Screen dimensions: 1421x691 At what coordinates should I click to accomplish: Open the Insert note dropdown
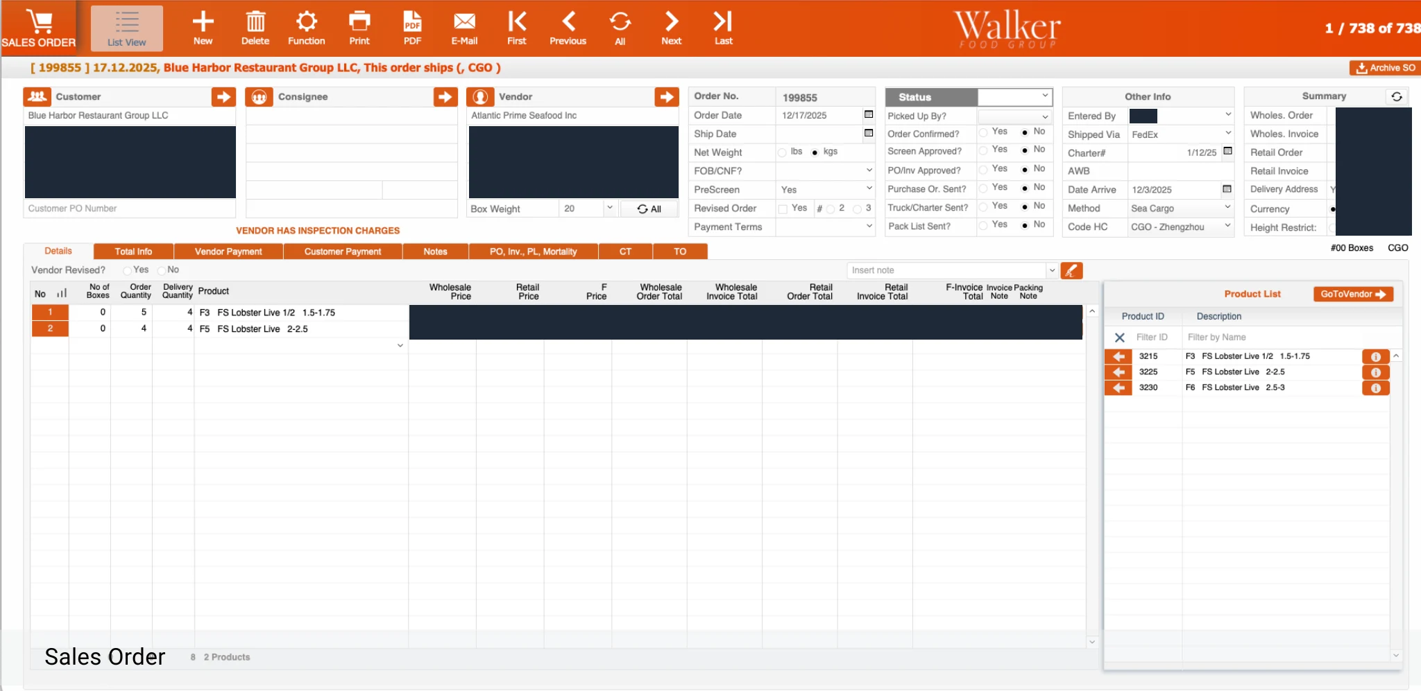1052,270
